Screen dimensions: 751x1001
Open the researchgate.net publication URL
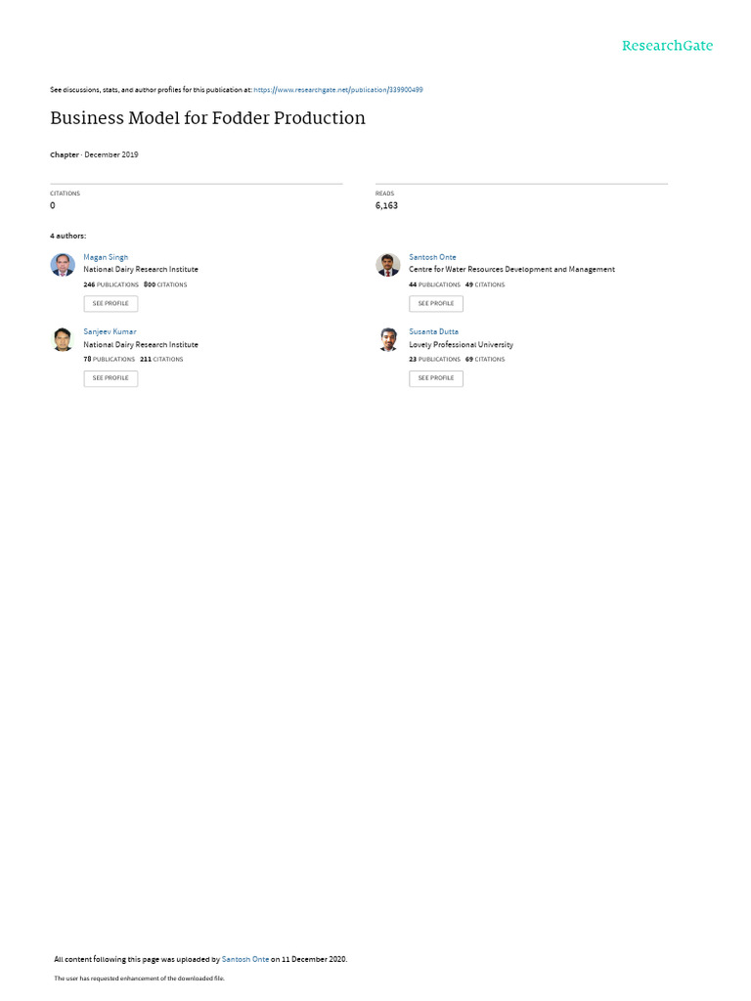337,90
